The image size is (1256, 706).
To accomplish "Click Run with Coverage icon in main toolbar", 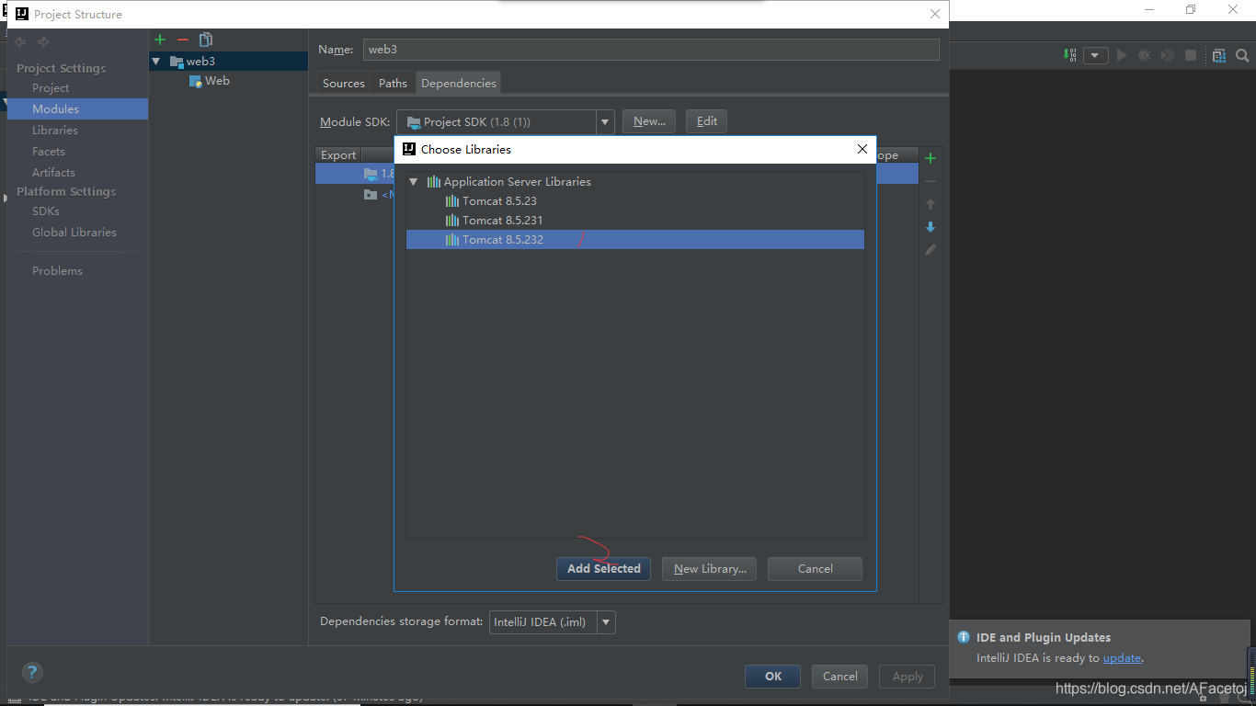I will pos(1168,55).
